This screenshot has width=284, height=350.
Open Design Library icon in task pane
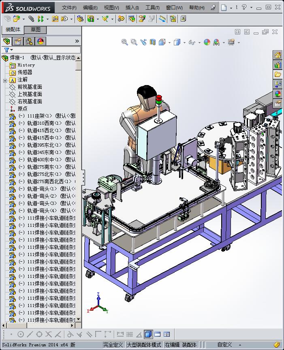click(278, 65)
